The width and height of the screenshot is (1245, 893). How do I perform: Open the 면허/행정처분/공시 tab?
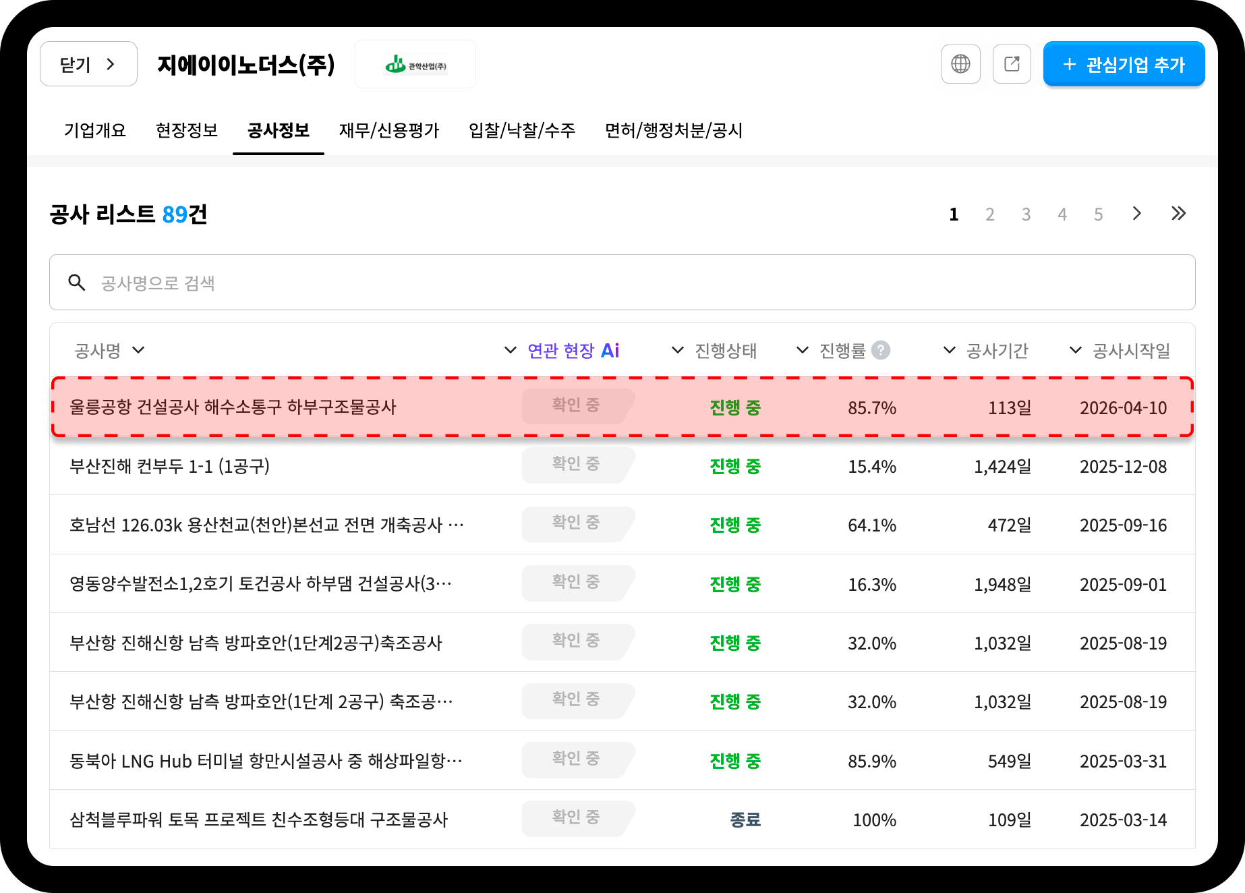point(674,130)
